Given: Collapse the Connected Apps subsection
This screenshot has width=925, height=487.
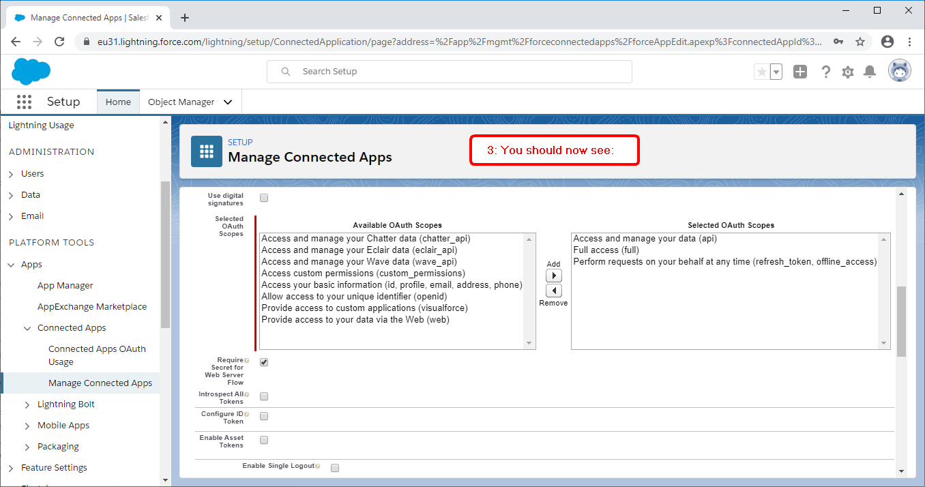Looking at the screenshot, I should pos(27,328).
